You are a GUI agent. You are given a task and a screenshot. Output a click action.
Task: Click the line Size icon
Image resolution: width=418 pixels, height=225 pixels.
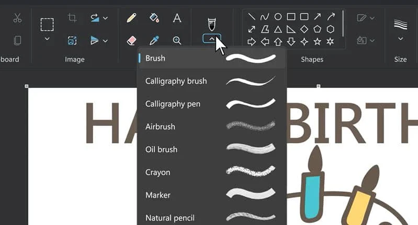coord(400,25)
